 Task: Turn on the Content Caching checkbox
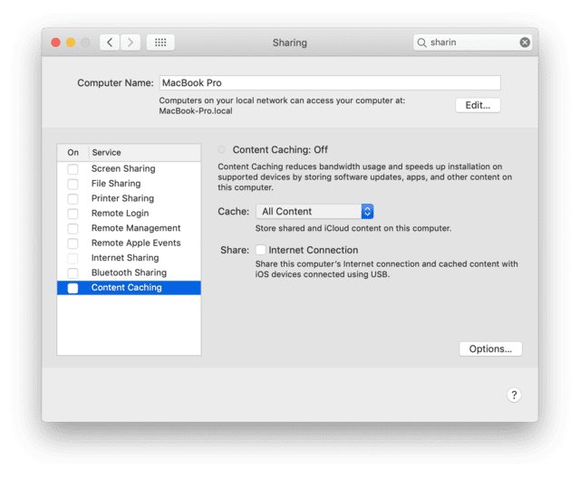72,288
